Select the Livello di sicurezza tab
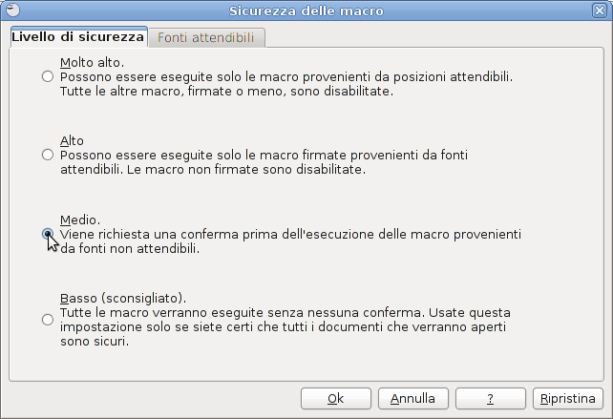Viewport: 613px width, 419px height. point(78,36)
